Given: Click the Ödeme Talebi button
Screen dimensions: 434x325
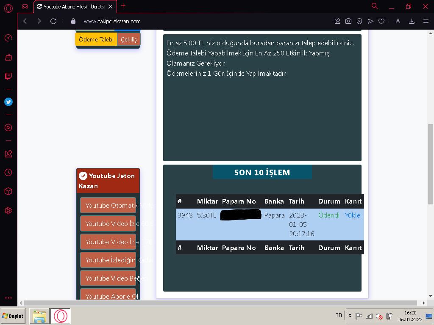Looking at the screenshot, I should coord(96,39).
